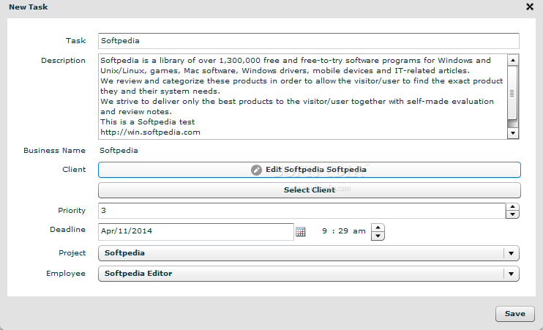Click the Project field label
This screenshot has height=330, width=543.
pyautogui.click(x=72, y=253)
